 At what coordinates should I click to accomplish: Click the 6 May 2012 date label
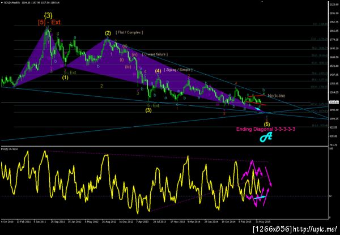(x=92, y=222)
